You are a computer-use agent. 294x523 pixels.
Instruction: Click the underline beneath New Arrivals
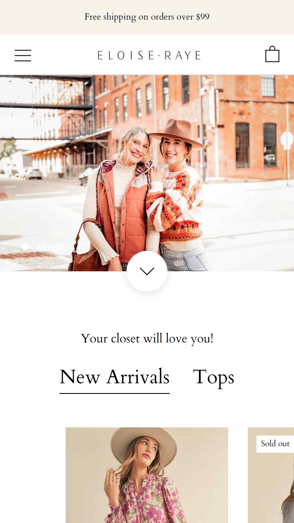tap(115, 393)
